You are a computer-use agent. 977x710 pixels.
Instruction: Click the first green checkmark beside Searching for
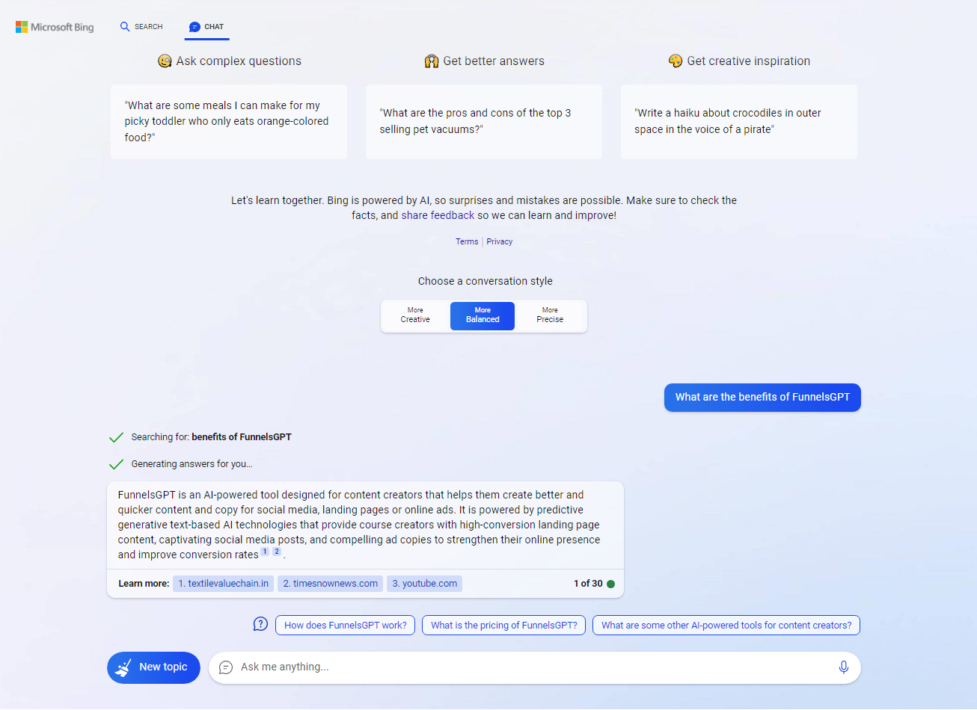pos(116,437)
